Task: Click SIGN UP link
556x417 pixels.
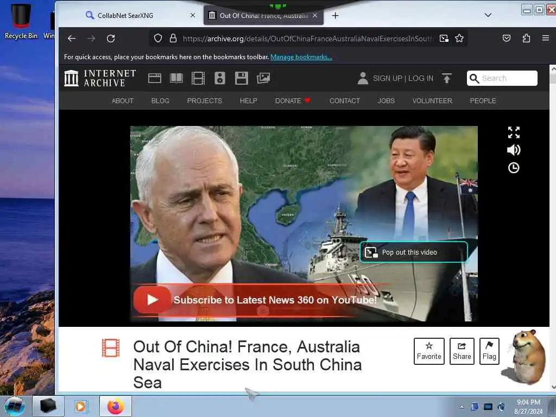Action: (x=387, y=78)
